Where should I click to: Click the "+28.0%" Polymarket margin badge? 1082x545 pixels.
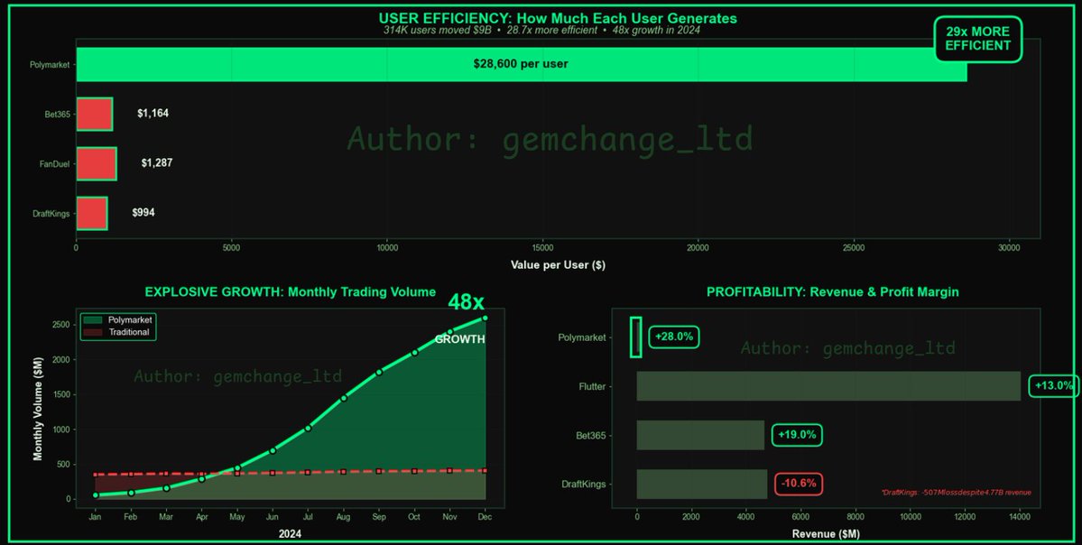point(673,337)
